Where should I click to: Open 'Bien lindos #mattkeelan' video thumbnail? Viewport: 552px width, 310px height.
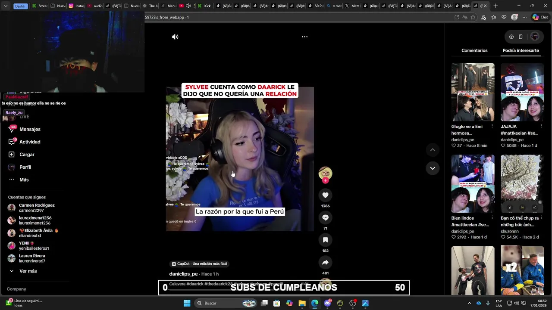(473, 184)
